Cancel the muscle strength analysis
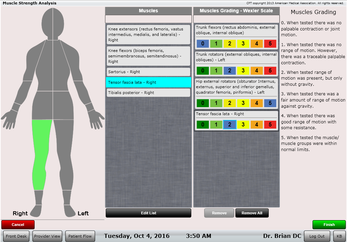 point(18,225)
